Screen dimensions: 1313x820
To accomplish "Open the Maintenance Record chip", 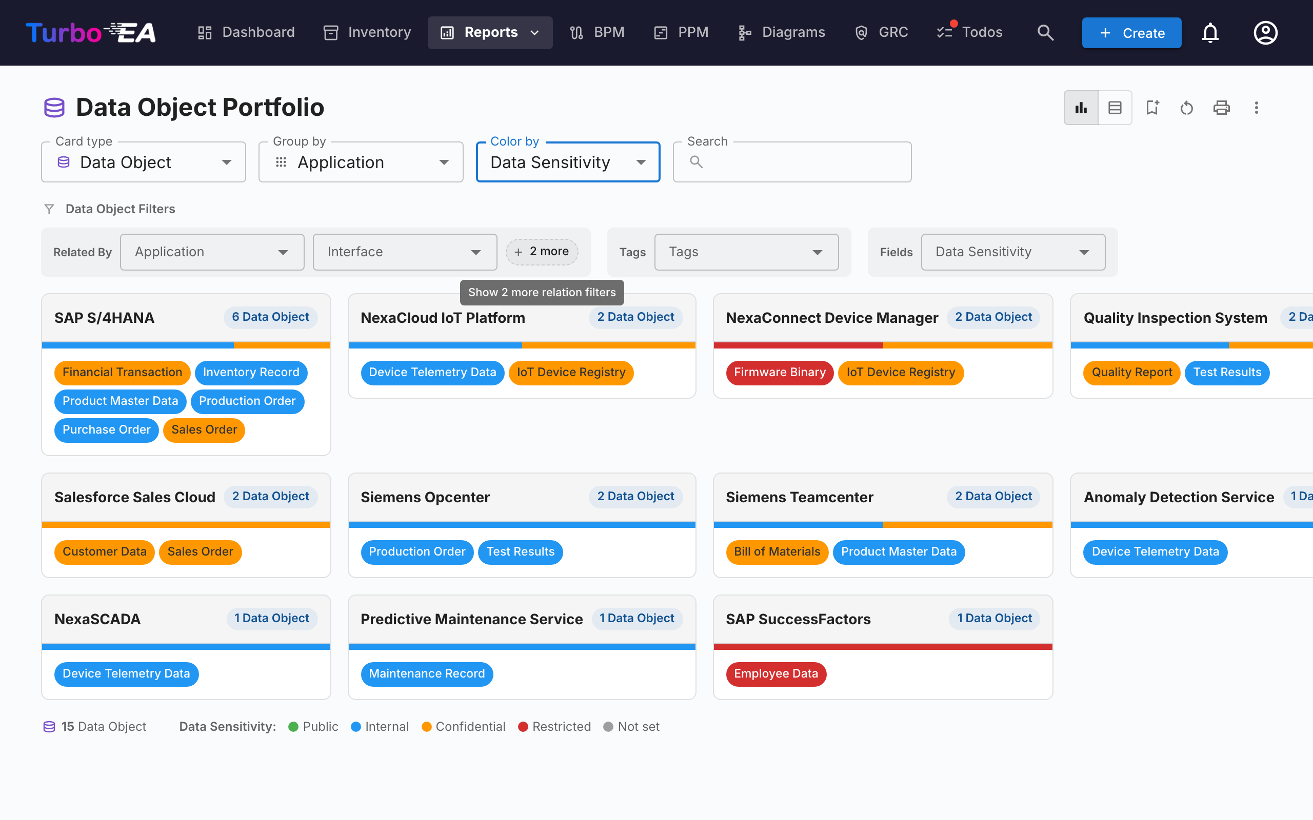I will [426, 674].
